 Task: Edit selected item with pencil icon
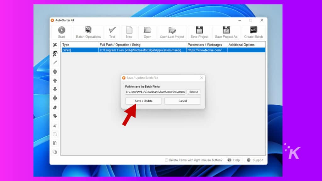point(55,63)
